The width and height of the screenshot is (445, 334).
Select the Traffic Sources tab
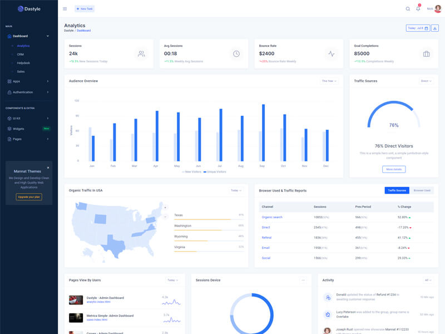pyautogui.click(x=397, y=190)
